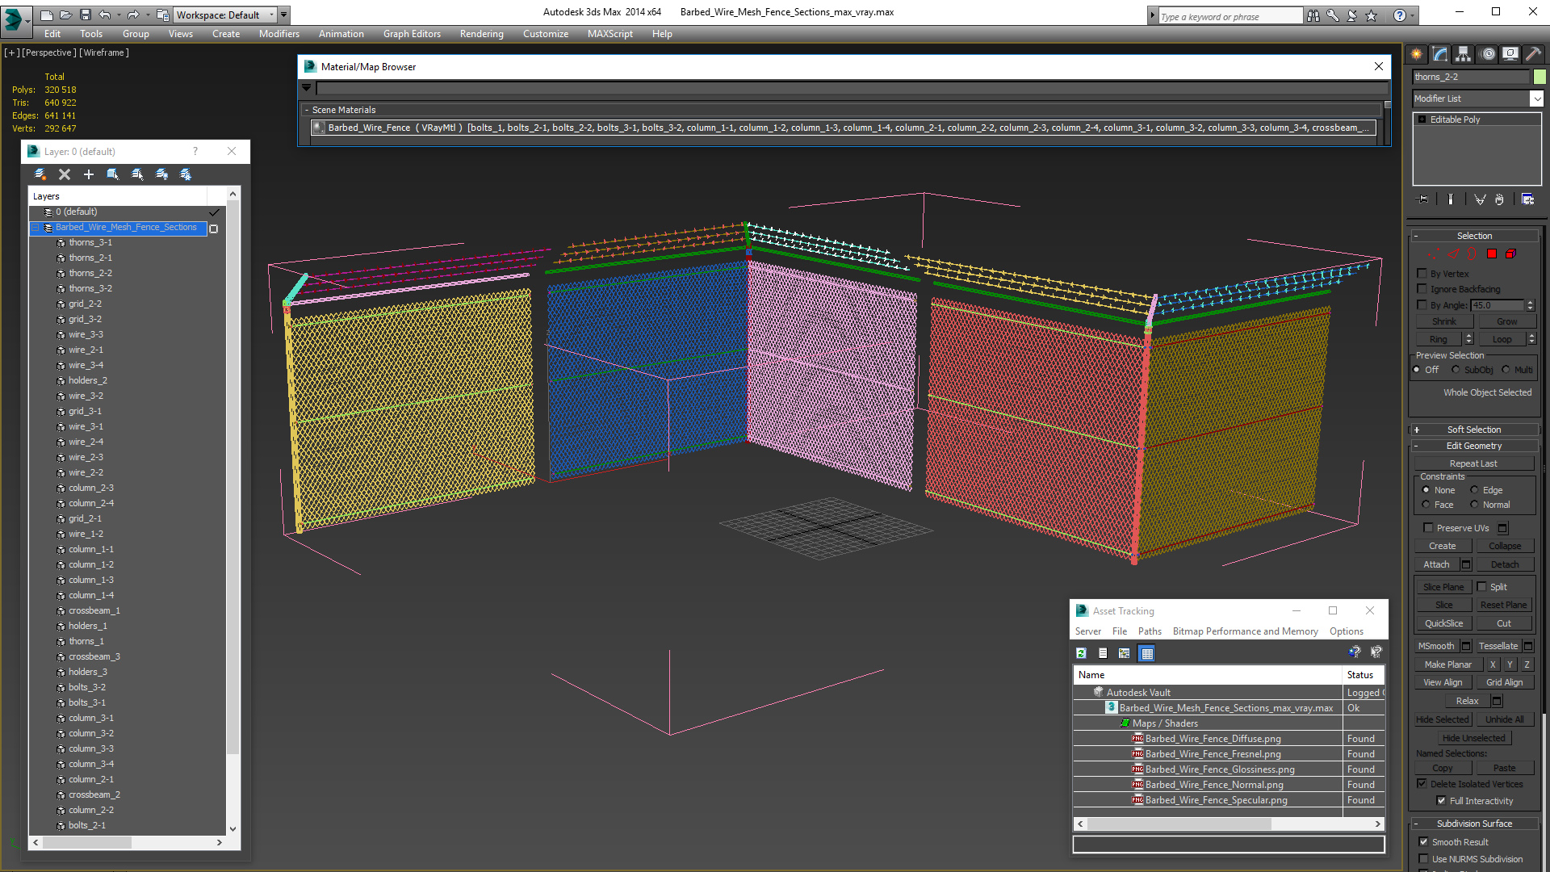1550x872 pixels.
Task: Select Element sub-object level
Action: tap(1510, 254)
